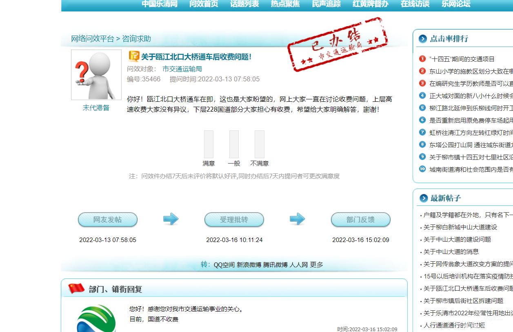
Task: Click the arrow icon beside 点击率排行
Action: pyautogui.click(x=423, y=39)
